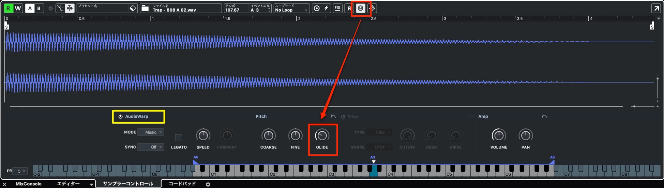This screenshot has width=664, height=188.
Task: Toggle the AudioWarp power button
Action: [120, 116]
